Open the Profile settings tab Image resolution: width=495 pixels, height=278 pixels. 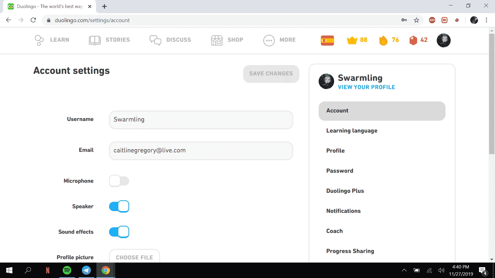point(335,151)
